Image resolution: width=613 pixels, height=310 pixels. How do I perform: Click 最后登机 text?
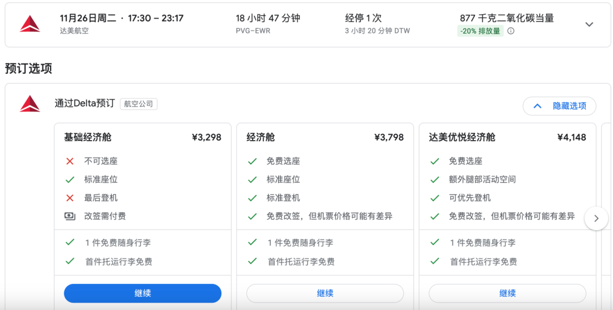coord(101,198)
